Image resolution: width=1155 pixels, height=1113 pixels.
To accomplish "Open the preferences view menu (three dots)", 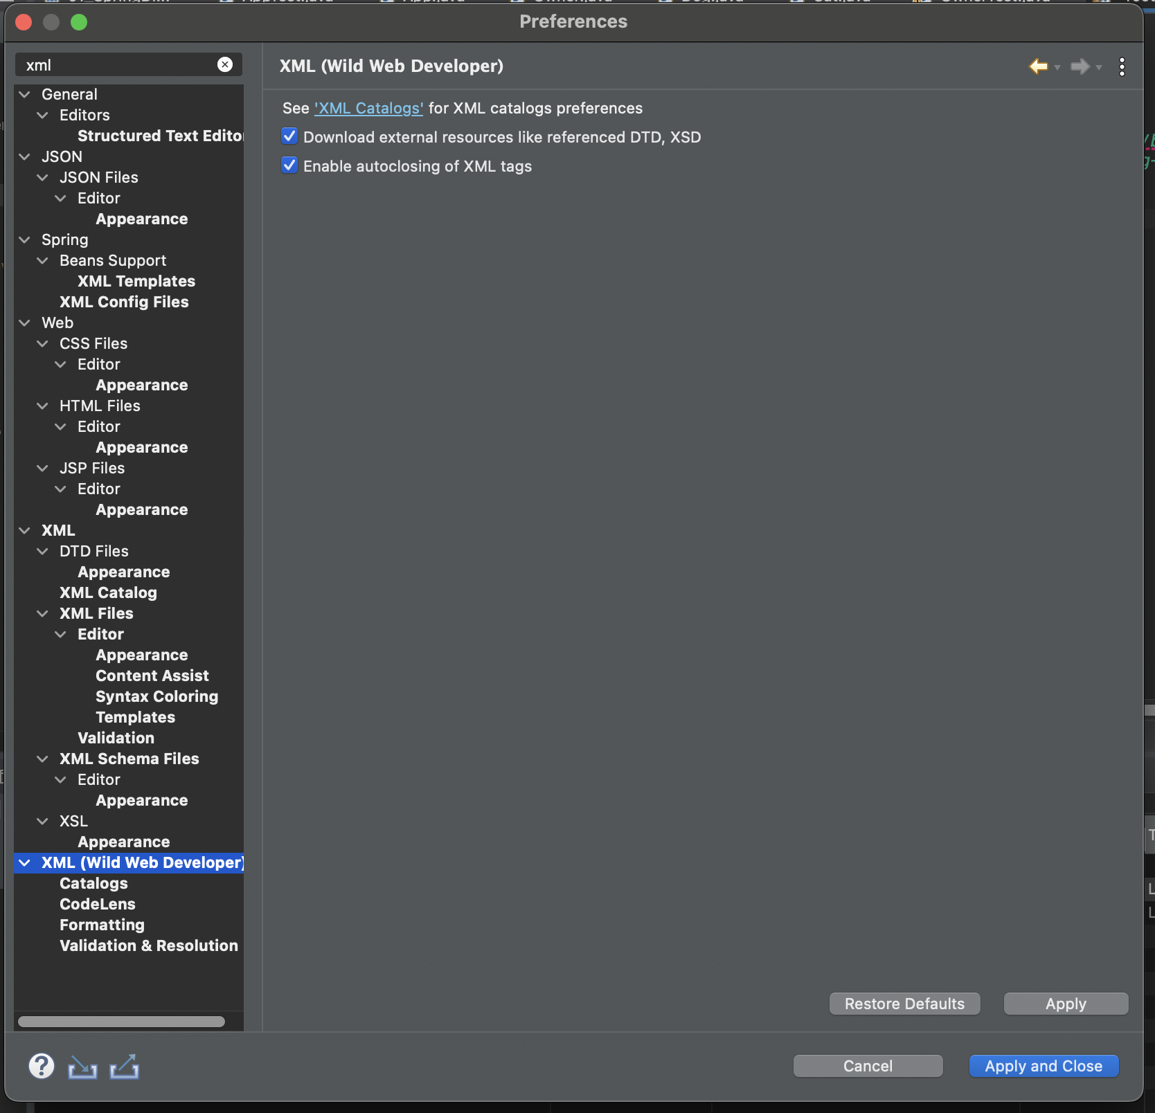I will (1122, 66).
